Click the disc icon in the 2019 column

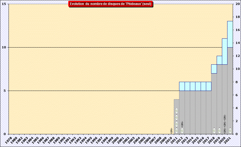[219, 130]
